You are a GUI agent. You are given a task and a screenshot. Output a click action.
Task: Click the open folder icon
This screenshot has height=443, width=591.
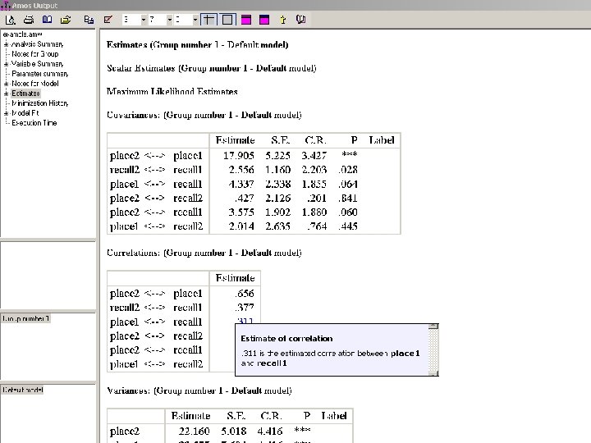66,20
